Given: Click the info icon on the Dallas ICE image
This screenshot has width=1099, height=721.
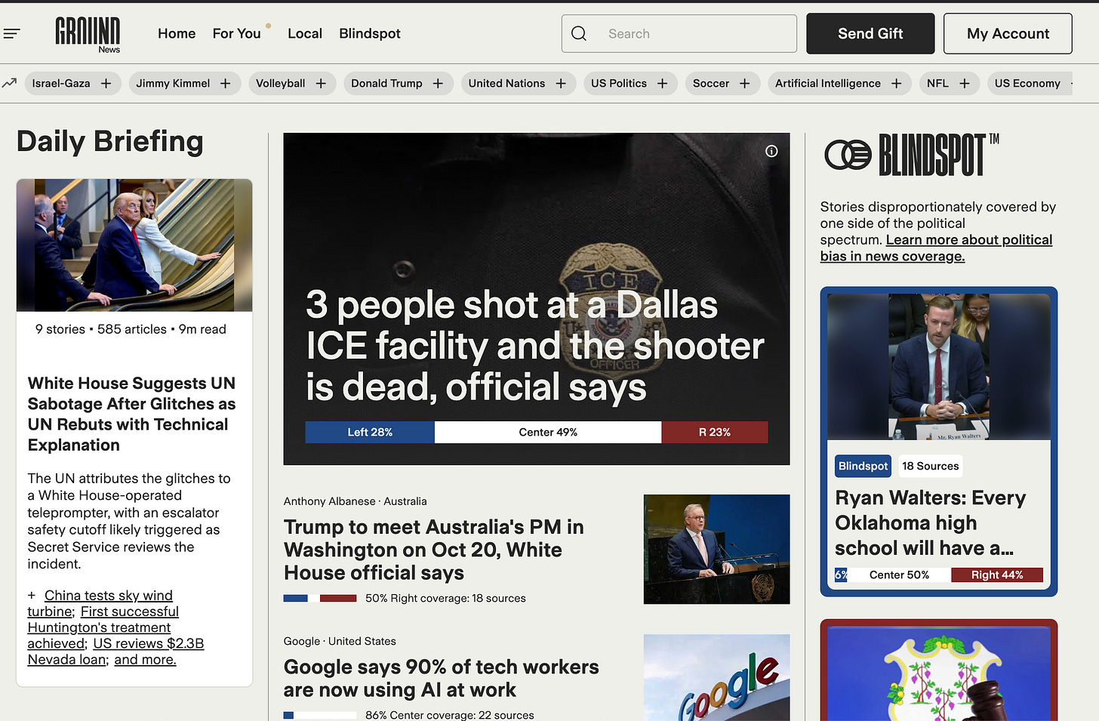Looking at the screenshot, I should coord(771,151).
